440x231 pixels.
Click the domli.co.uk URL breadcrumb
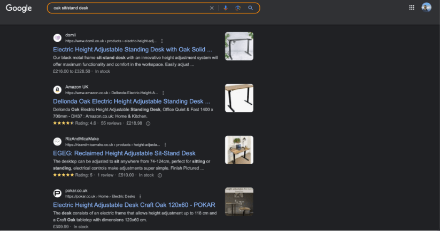pyautogui.click(x=111, y=41)
